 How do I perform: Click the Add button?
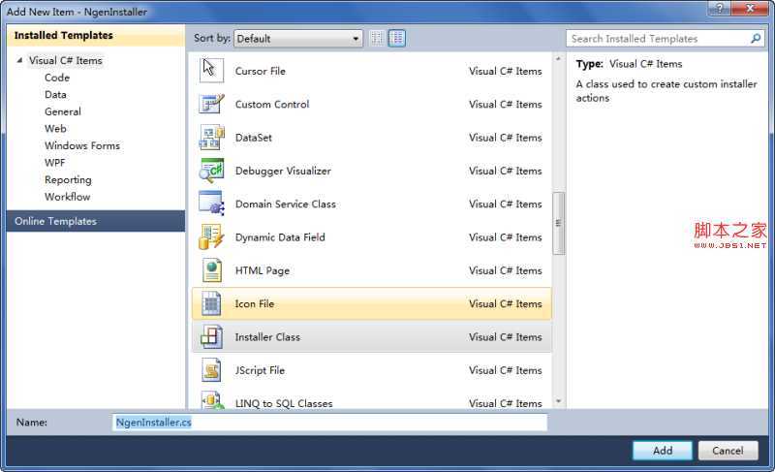[662, 451]
